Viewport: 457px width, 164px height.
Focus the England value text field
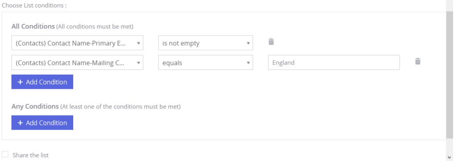click(334, 62)
